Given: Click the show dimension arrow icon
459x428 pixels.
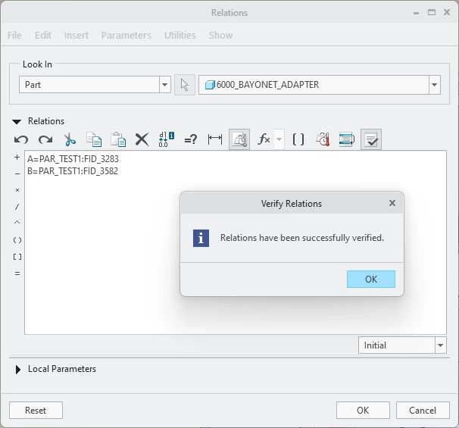Looking at the screenshot, I should (215, 139).
